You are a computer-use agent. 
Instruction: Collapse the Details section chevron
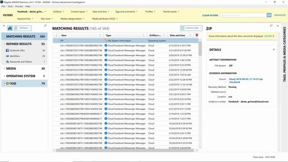[x=274, y=49]
